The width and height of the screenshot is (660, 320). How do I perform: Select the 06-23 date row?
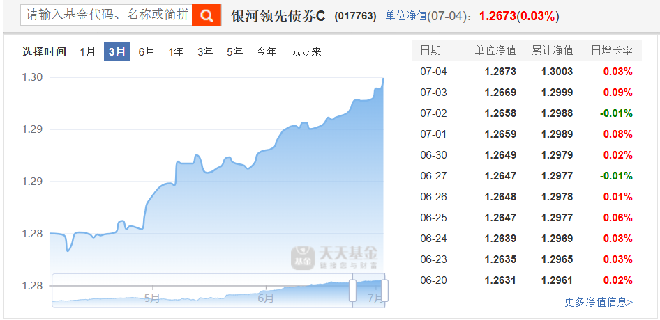(527, 259)
